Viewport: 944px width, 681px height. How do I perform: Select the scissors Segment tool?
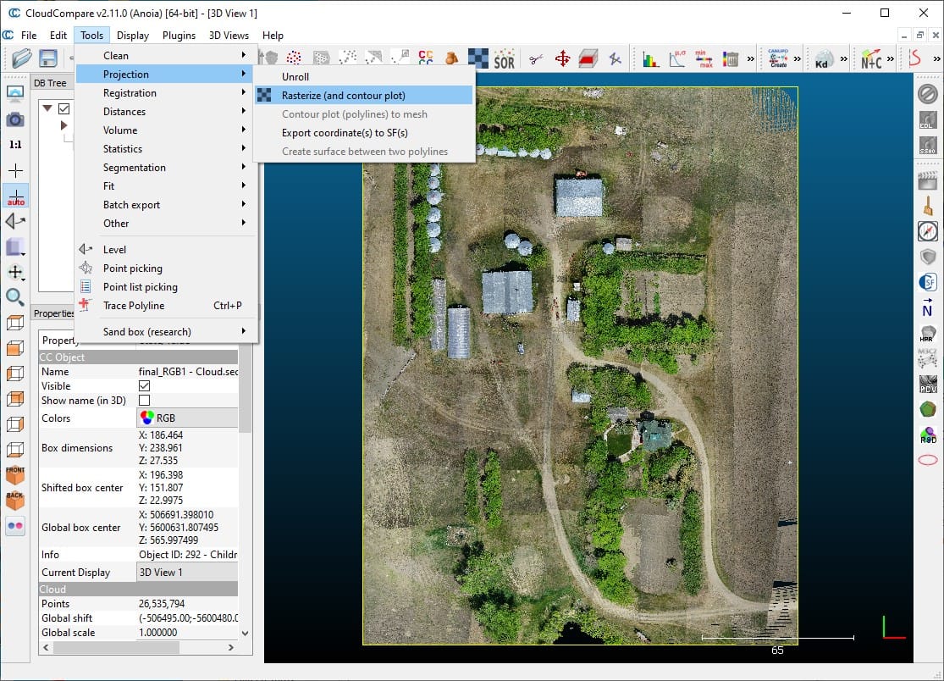pyautogui.click(x=536, y=58)
